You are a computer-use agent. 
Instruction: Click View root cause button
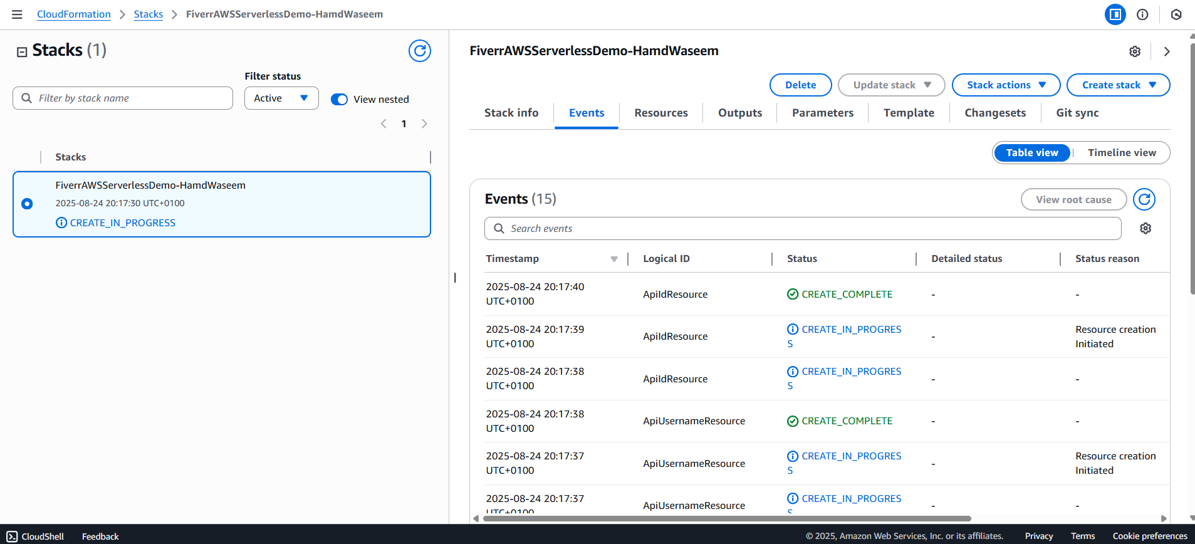(1073, 200)
